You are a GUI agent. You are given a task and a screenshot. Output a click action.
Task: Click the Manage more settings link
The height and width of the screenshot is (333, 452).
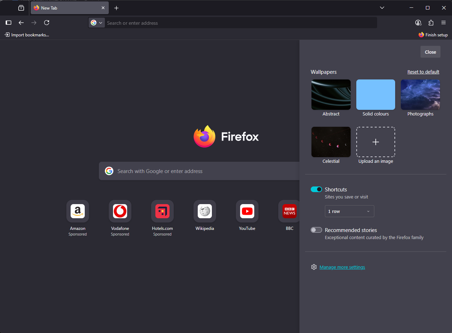pos(342,267)
